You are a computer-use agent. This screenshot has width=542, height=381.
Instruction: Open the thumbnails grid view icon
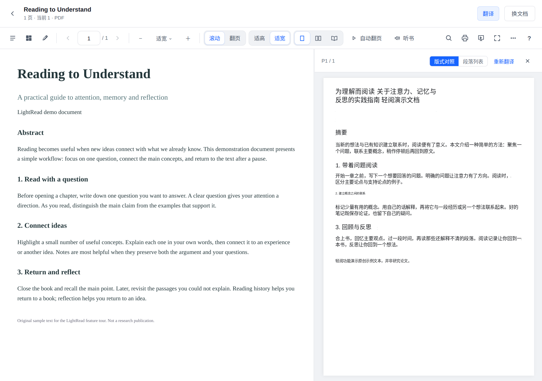tap(29, 38)
